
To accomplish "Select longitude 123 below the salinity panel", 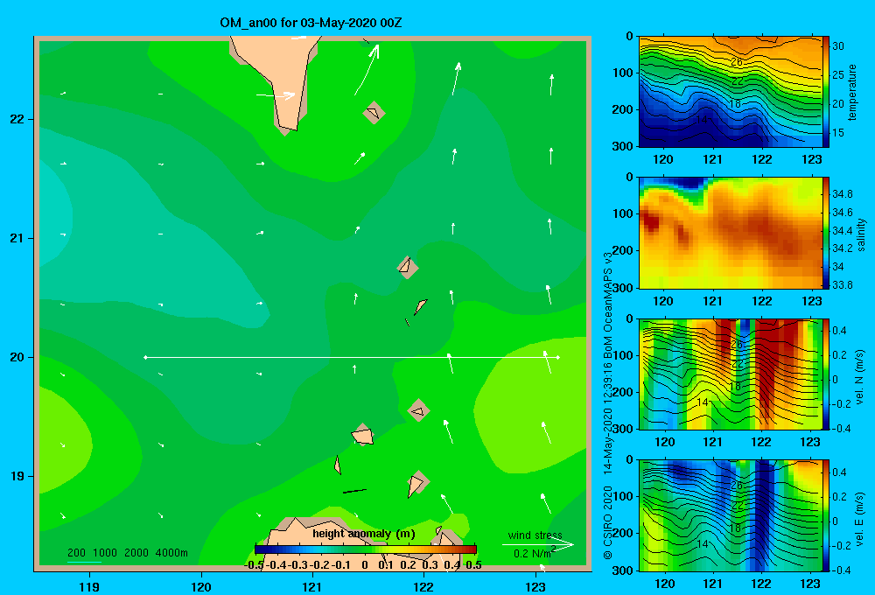I will [x=811, y=301].
